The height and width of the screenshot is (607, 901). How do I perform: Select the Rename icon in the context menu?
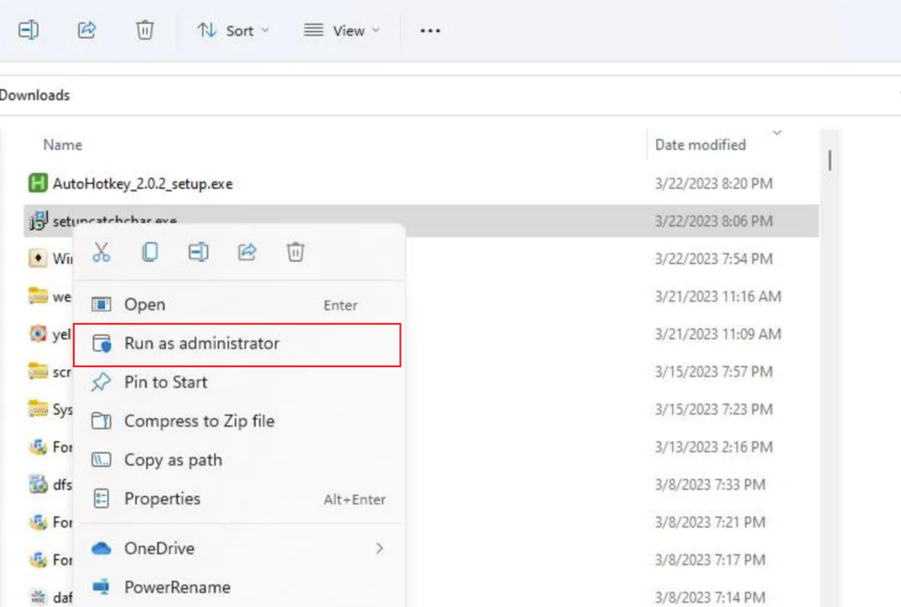(x=198, y=251)
